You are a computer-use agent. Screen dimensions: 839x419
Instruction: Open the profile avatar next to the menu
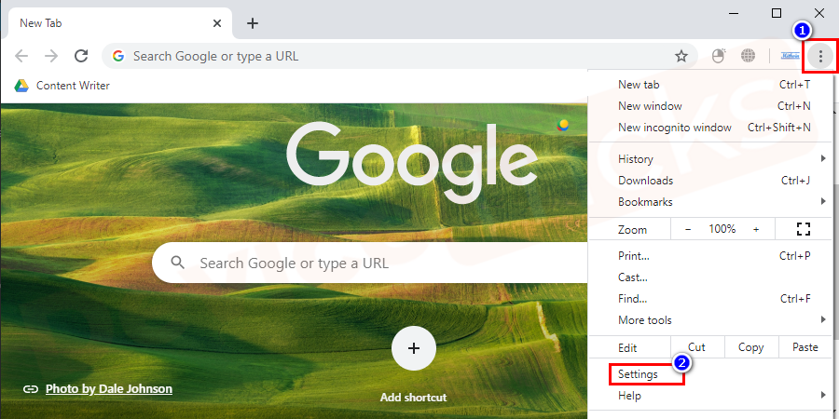pyautogui.click(x=790, y=56)
